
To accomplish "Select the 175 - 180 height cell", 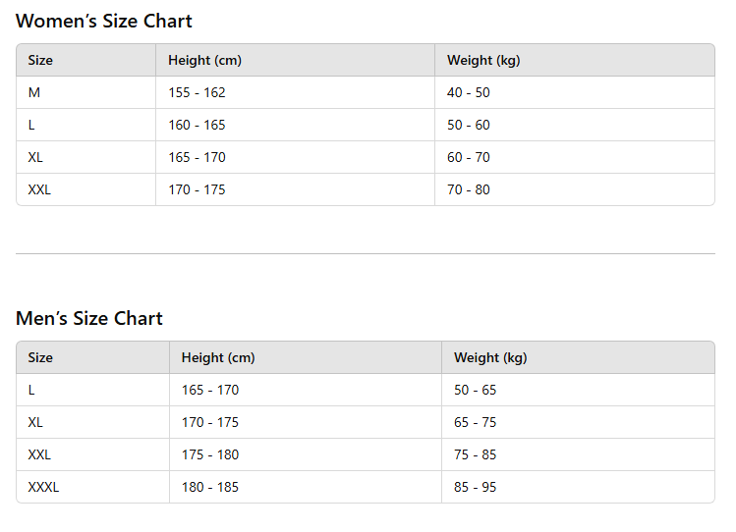I will (210, 454).
